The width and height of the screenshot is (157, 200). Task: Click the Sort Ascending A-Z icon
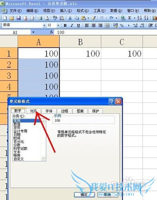tap(139, 18)
